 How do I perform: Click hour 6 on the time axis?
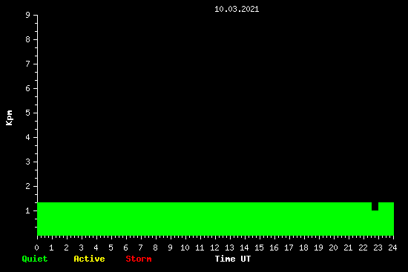pos(125,248)
